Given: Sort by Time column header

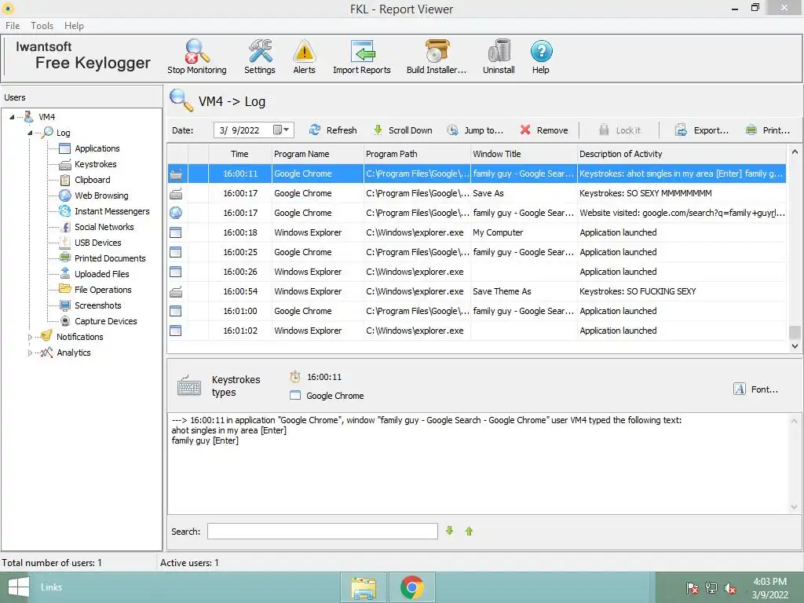Looking at the screenshot, I should [x=239, y=154].
